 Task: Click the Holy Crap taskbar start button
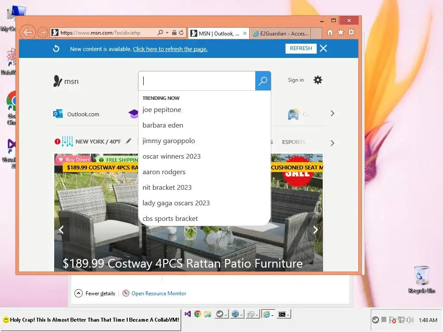tap(91, 320)
